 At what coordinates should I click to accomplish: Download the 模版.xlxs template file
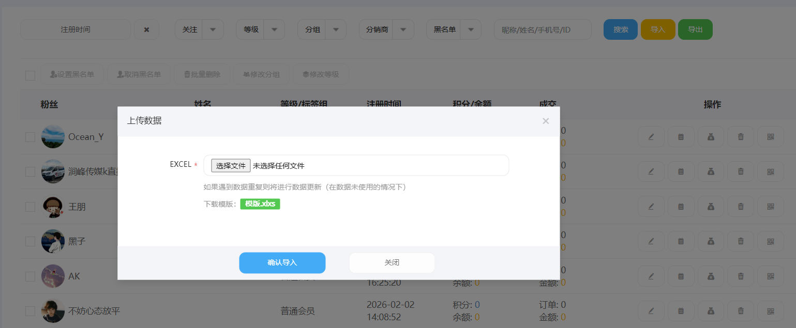[260, 204]
